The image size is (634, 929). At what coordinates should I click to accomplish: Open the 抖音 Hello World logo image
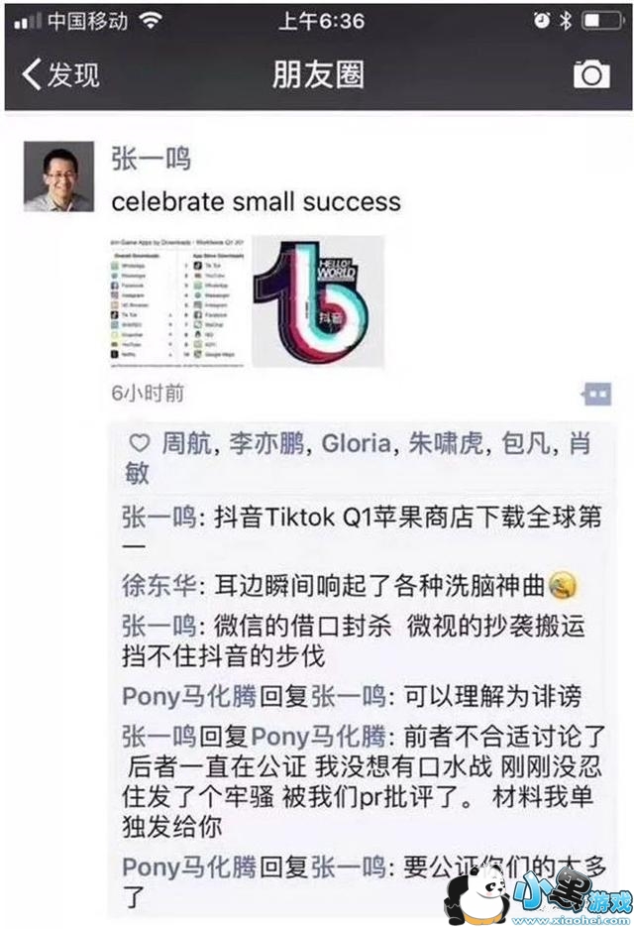coord(318,302)
